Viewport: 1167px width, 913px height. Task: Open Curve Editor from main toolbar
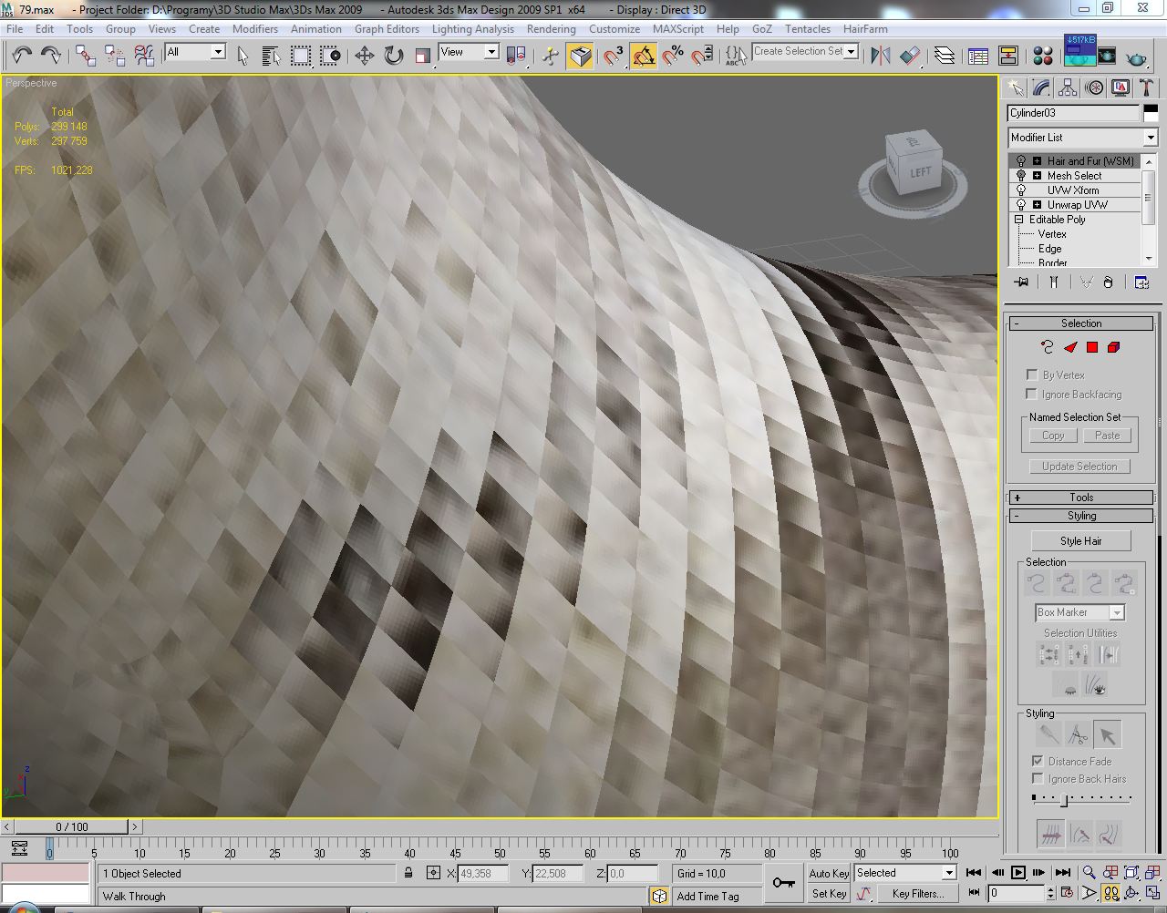click(x=978, y=56)
